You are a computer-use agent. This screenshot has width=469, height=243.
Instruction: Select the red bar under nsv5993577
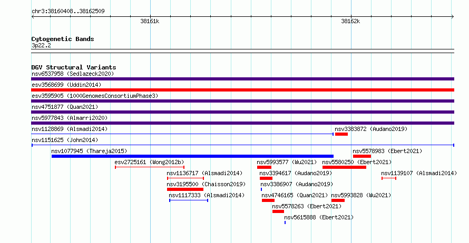coord(264,167)
